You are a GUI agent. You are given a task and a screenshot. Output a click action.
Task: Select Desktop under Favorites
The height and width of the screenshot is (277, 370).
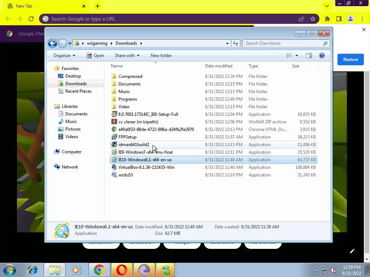(73, 76)
